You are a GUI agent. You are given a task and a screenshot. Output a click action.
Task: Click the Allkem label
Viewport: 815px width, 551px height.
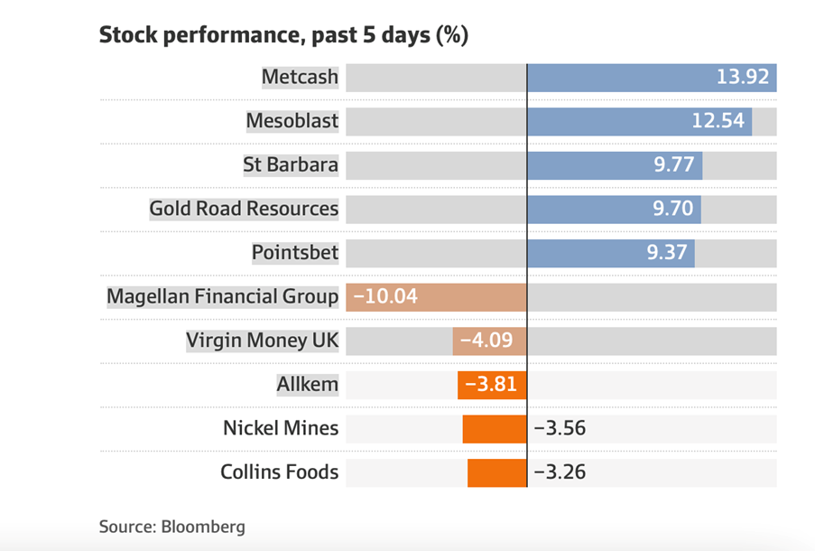307,384
